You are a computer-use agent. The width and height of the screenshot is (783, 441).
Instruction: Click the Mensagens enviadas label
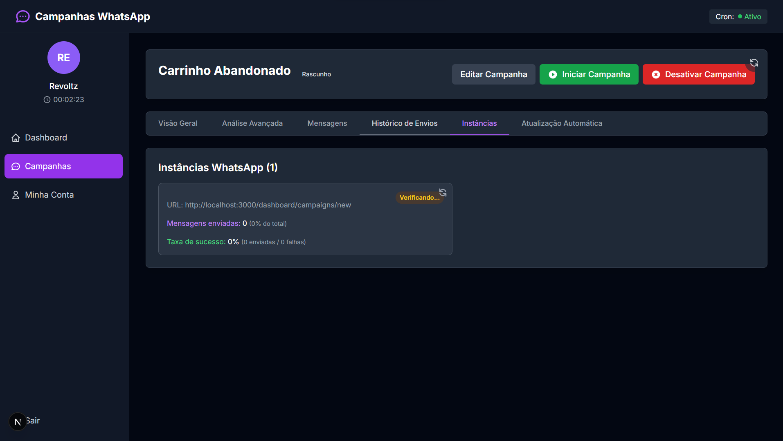pyautogui.click(x=204, y=223)
